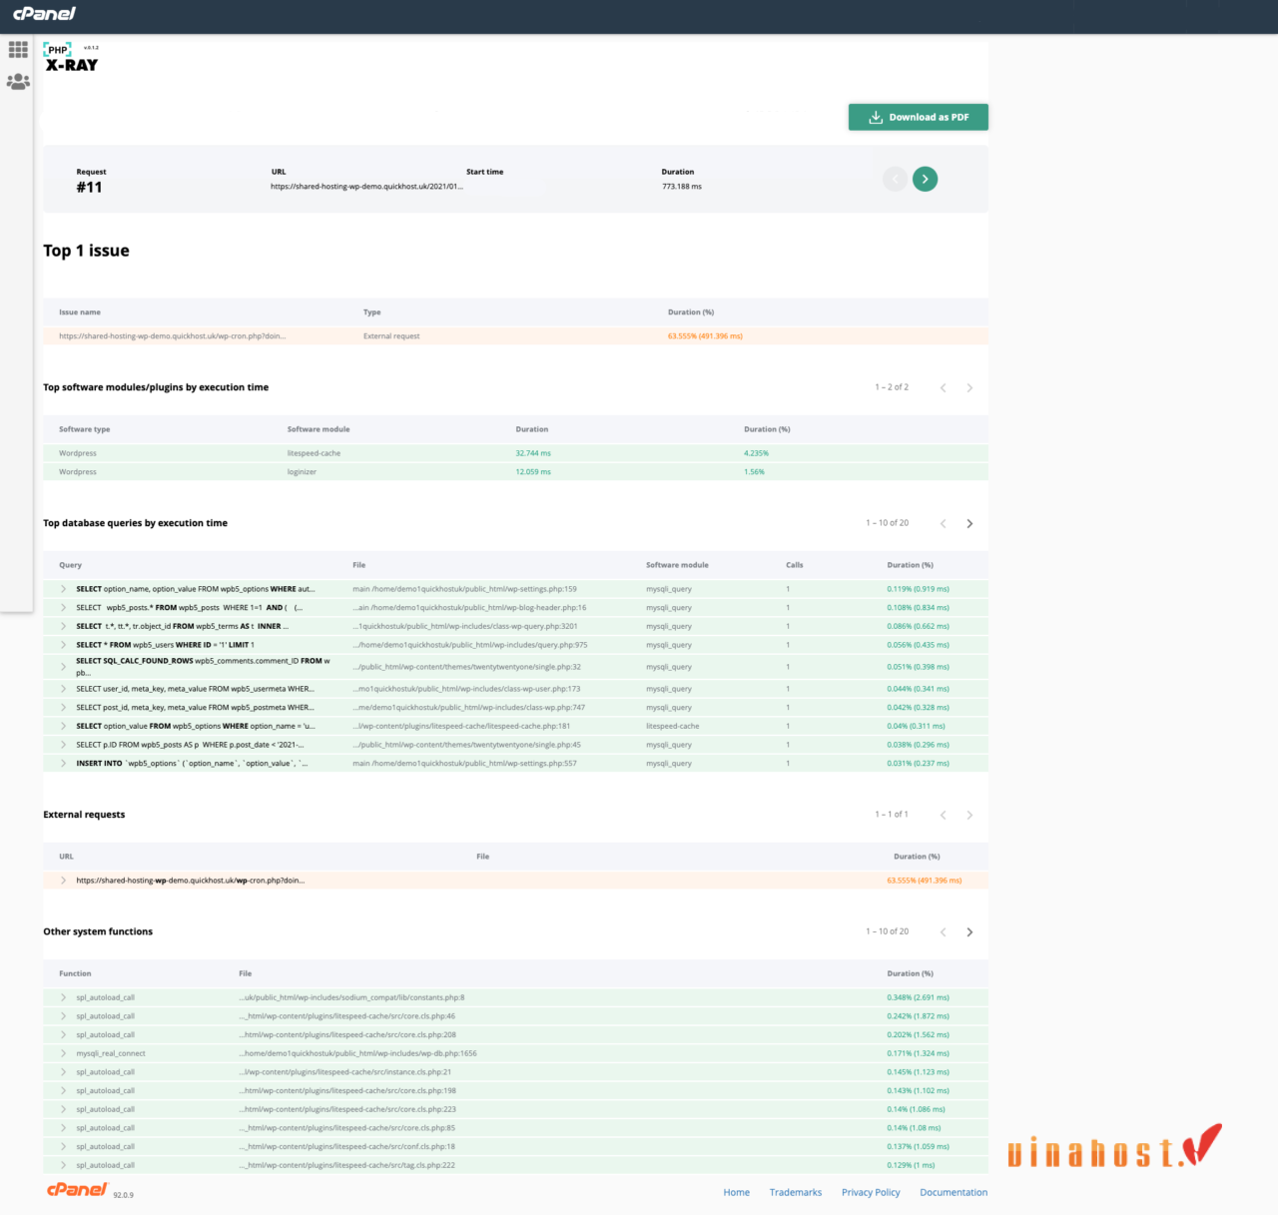1278x1215 pixels.
Task: Open the Documentation footer link
Action: [954, 1192]
